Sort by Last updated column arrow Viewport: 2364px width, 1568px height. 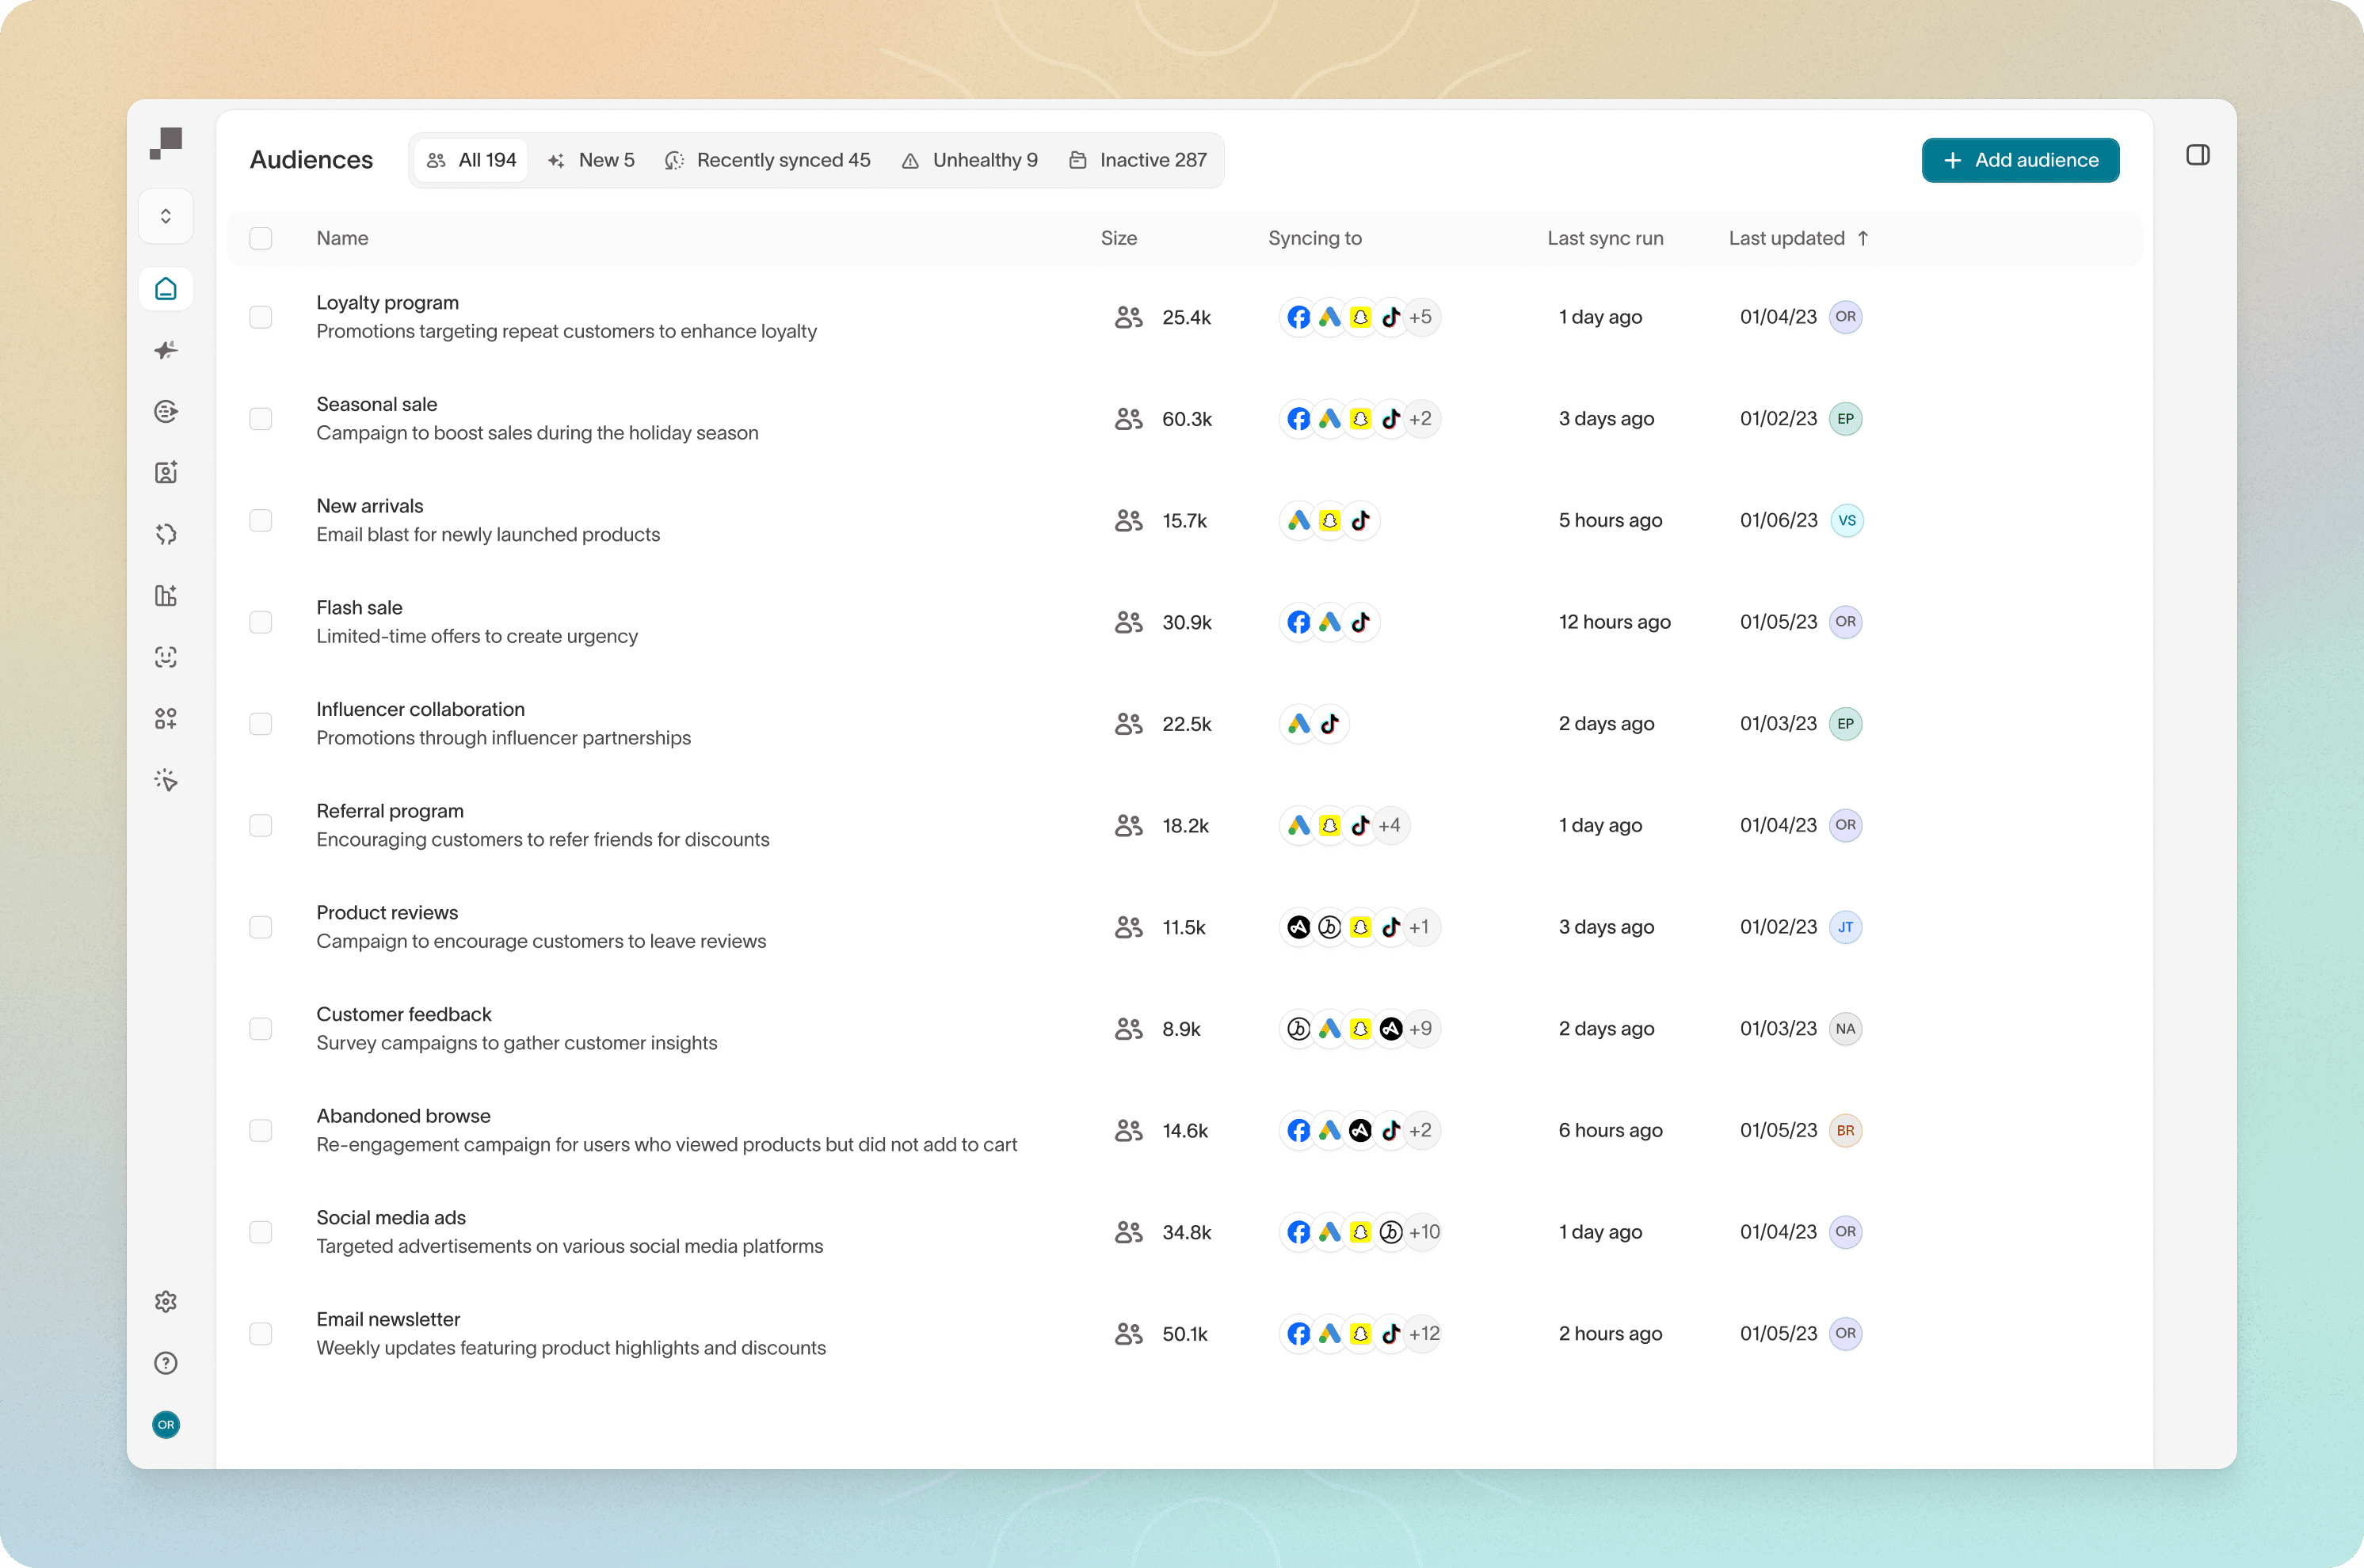tap(1863, 238)
